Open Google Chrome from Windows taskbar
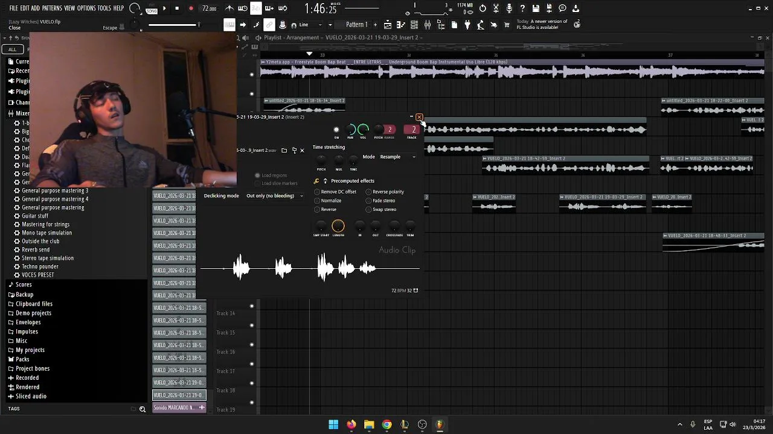The height and width of the screenshot is (434, 773). click(386, 424)
